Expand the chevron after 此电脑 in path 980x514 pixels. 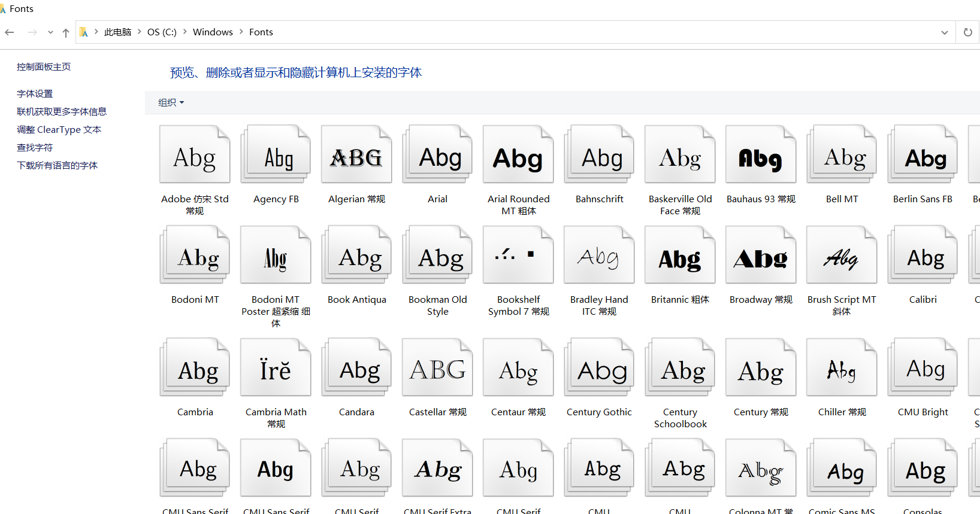click(139, 32)
